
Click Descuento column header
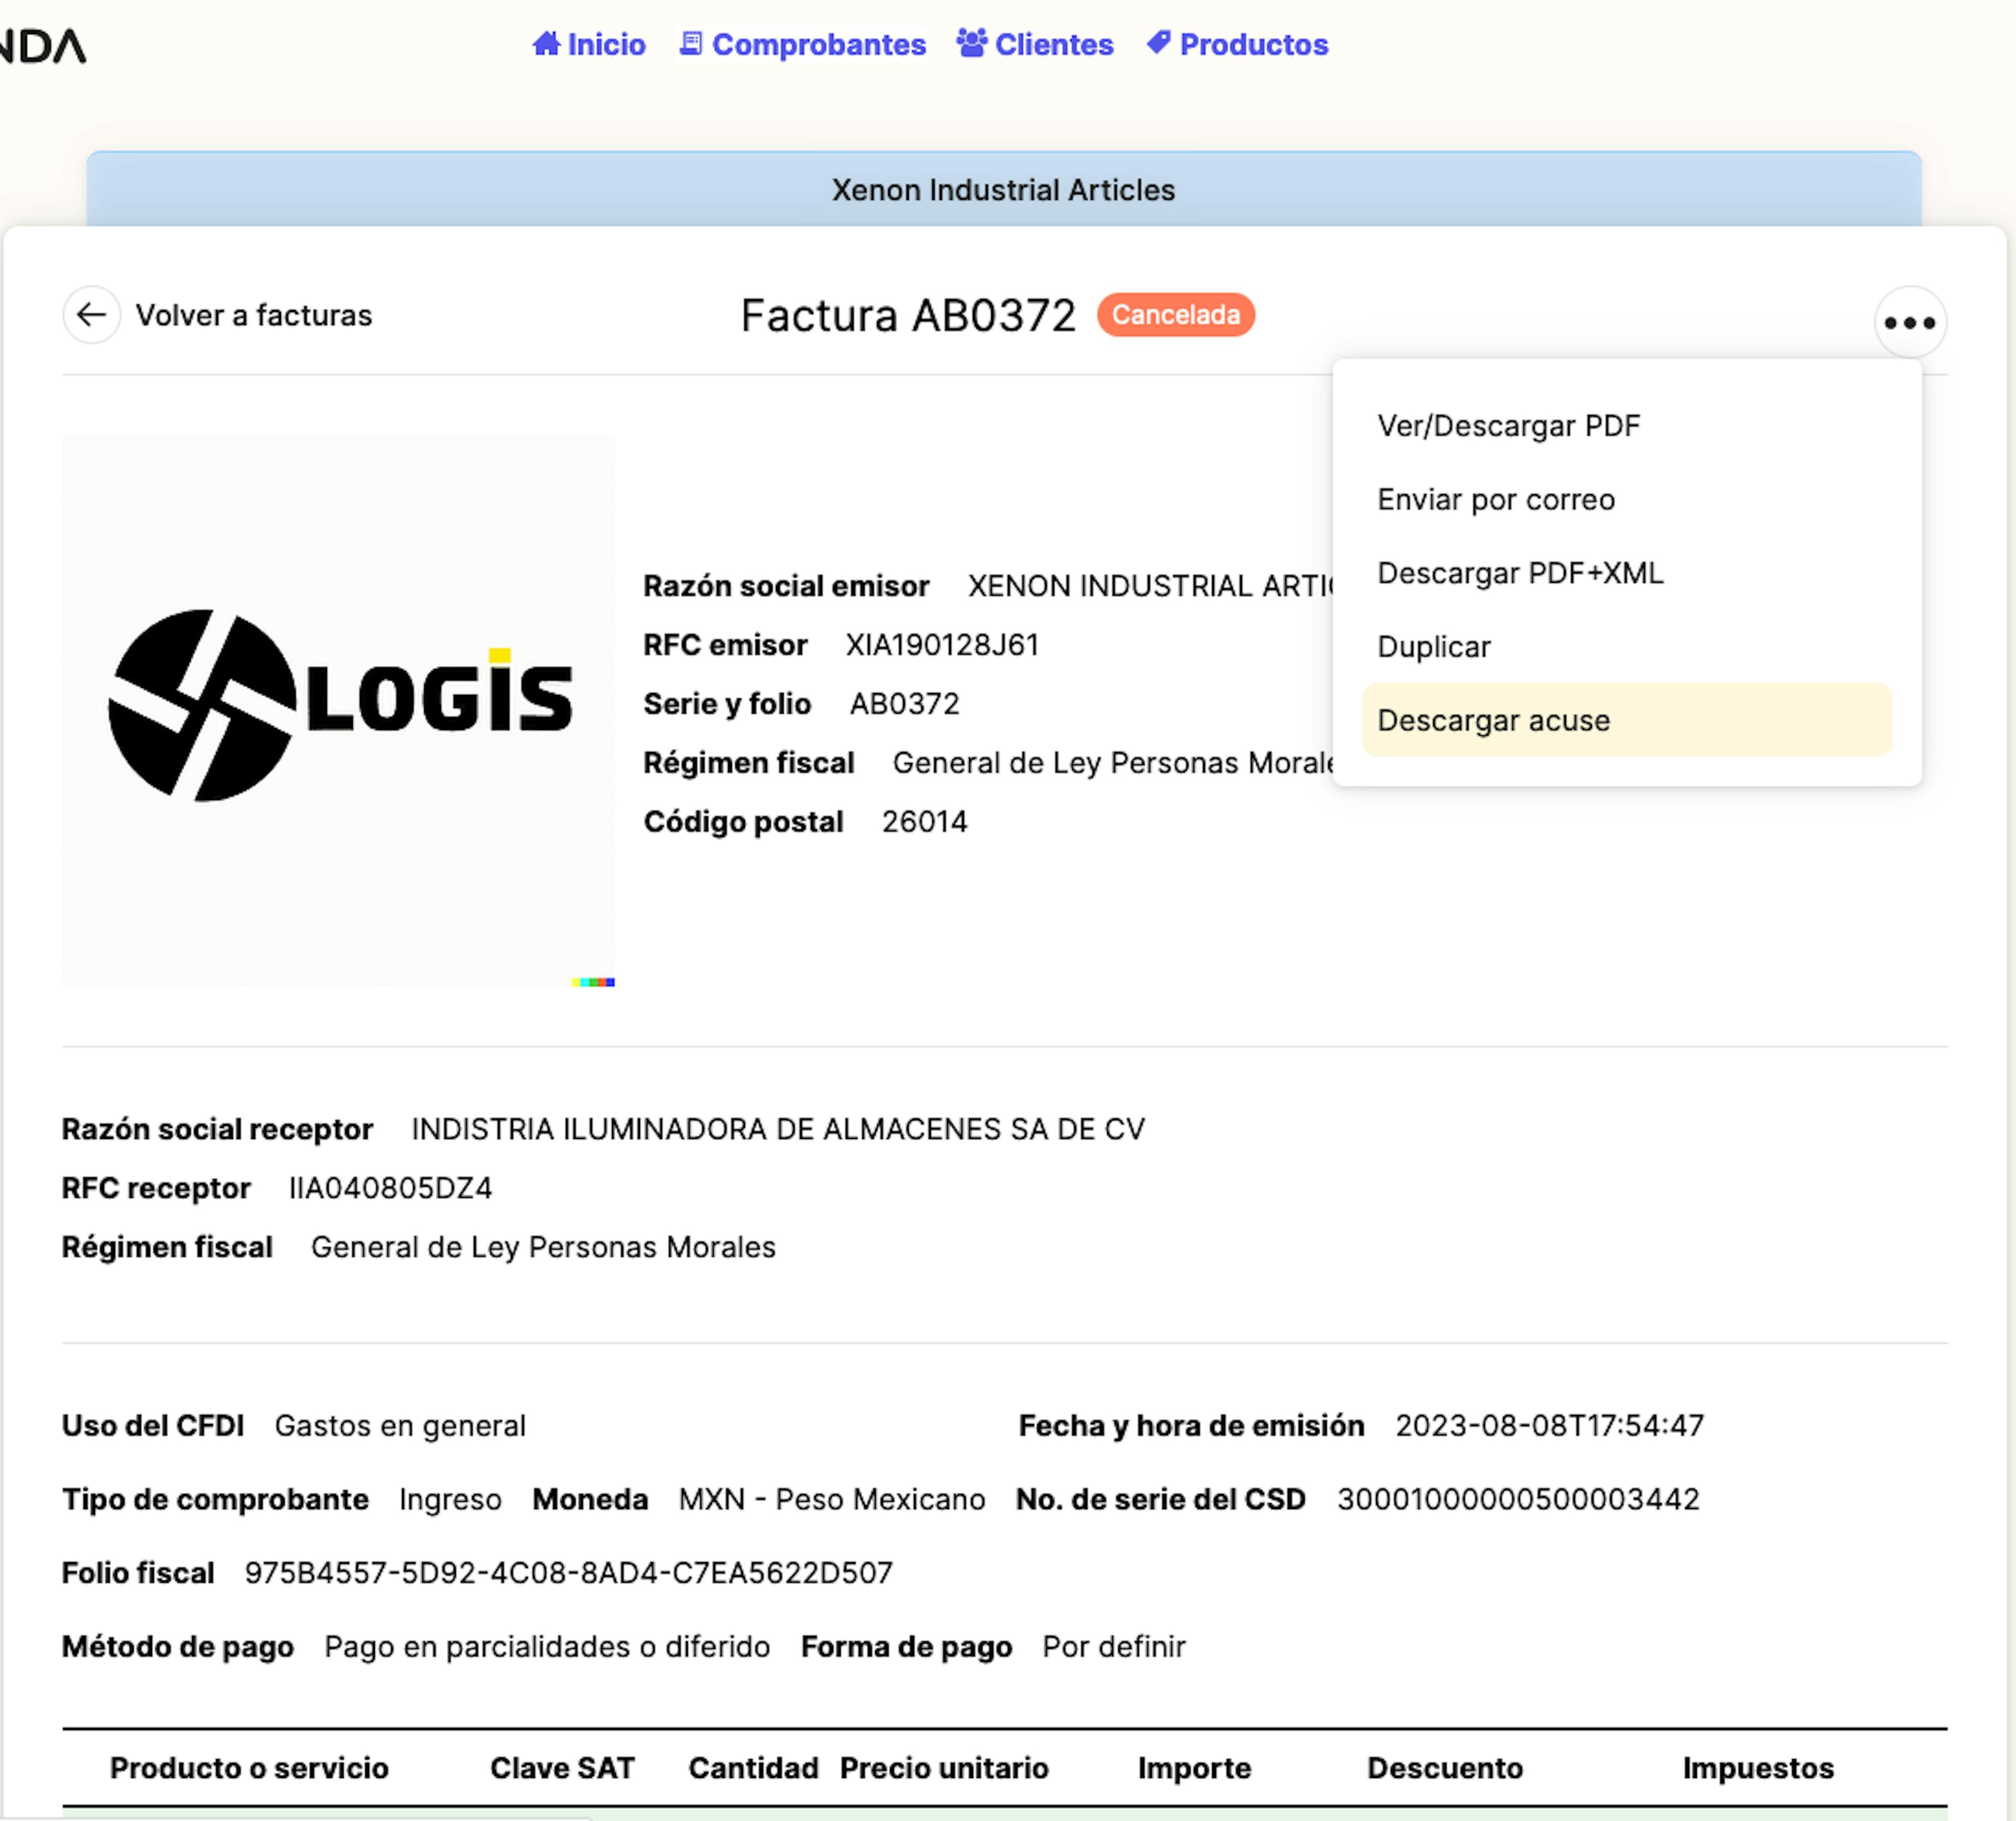click(x=1445, y=1768)
